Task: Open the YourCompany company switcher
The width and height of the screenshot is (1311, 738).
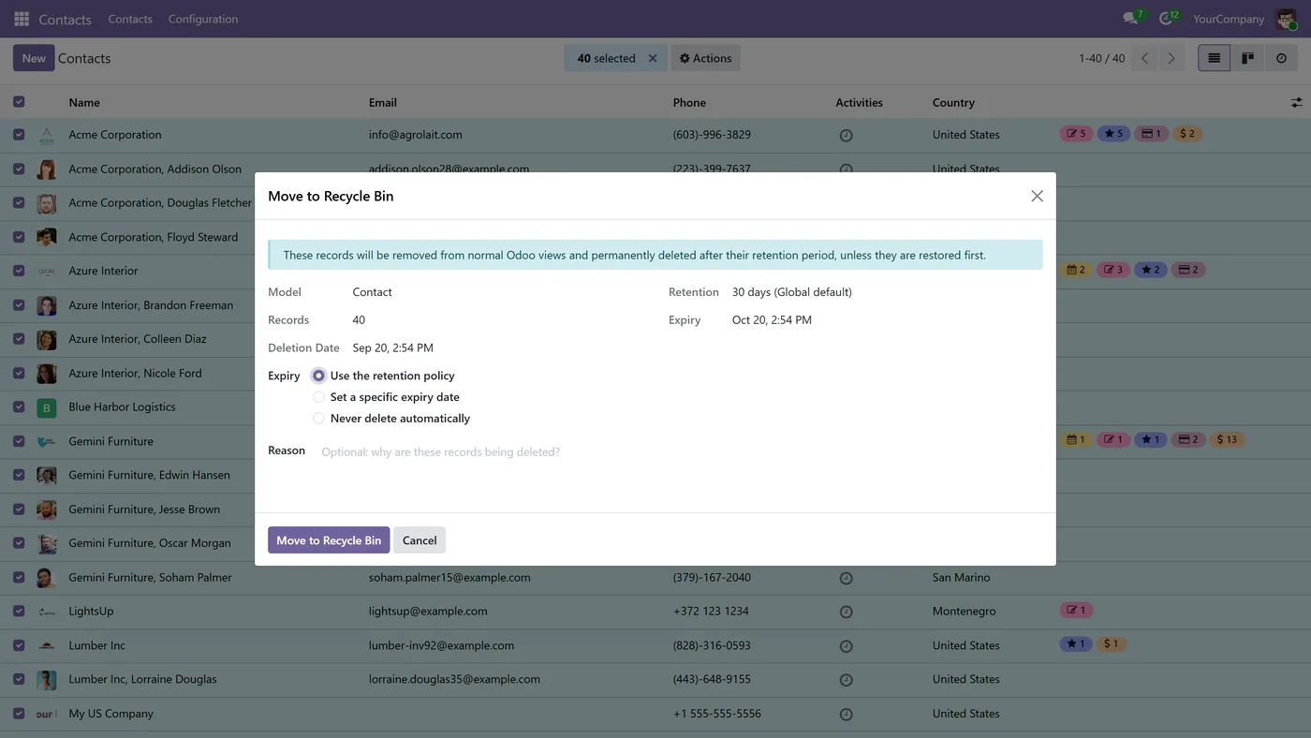Action: click(1229, 19)
